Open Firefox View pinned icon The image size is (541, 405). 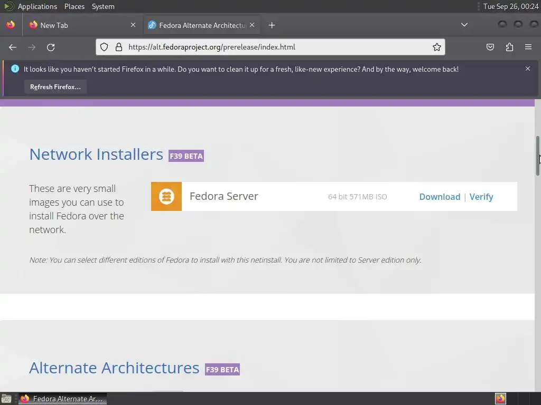tap(11, 25)
